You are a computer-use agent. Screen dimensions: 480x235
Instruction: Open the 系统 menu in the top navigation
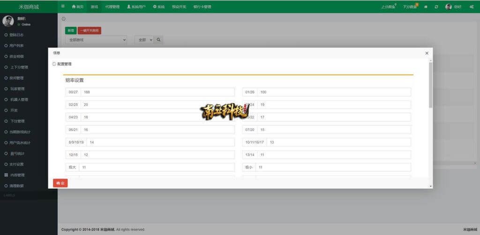coord(158,7)
